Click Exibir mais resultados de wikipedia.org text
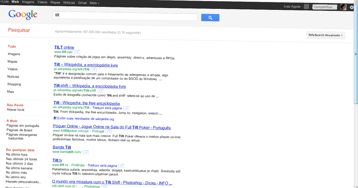358x188 pixels. [86, 119]
